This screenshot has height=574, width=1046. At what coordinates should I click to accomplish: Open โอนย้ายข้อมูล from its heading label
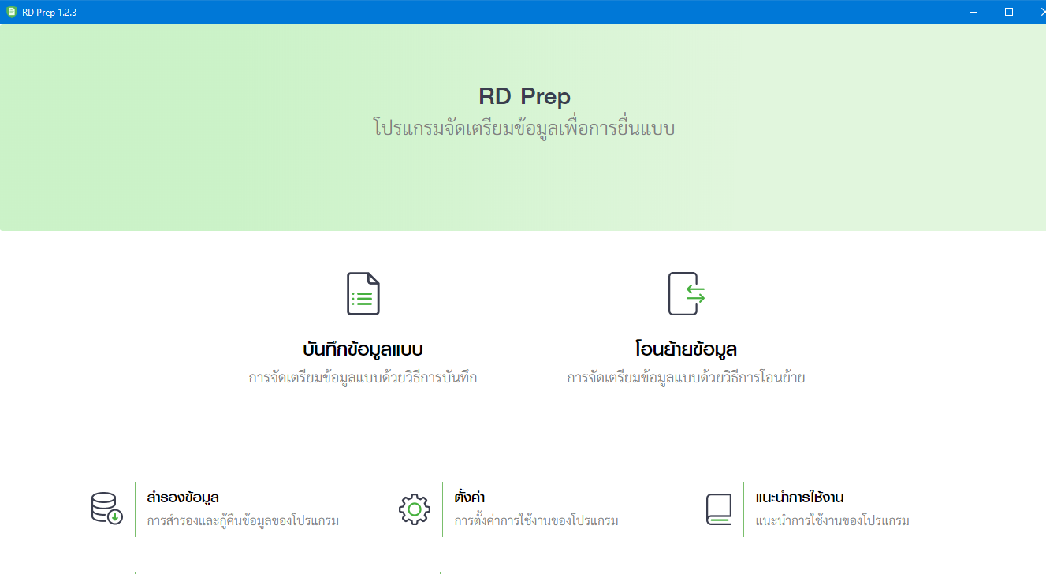685,347
